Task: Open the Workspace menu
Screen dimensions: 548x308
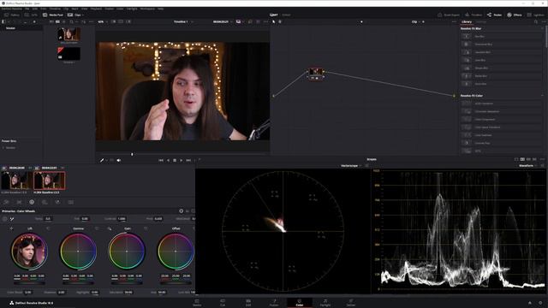Action: point(147,9)
